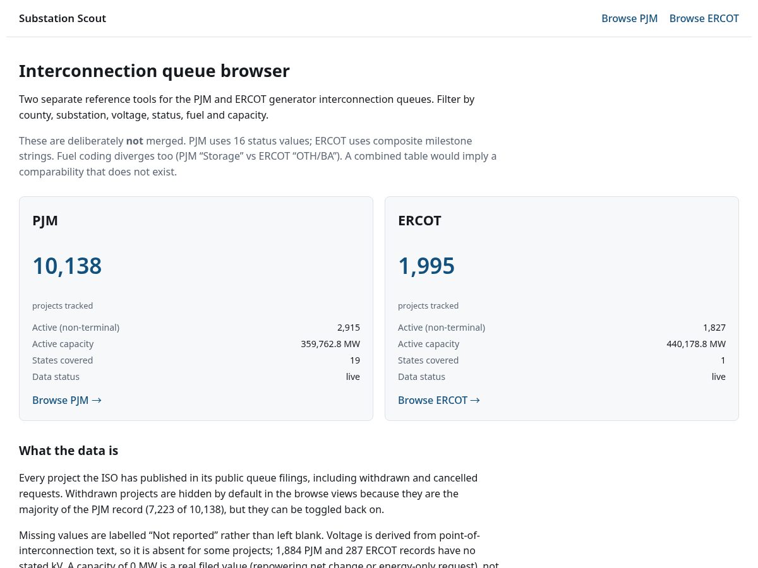Open Browse PJM in top navigation
The image size is (758, 568).
pos(629,18)
